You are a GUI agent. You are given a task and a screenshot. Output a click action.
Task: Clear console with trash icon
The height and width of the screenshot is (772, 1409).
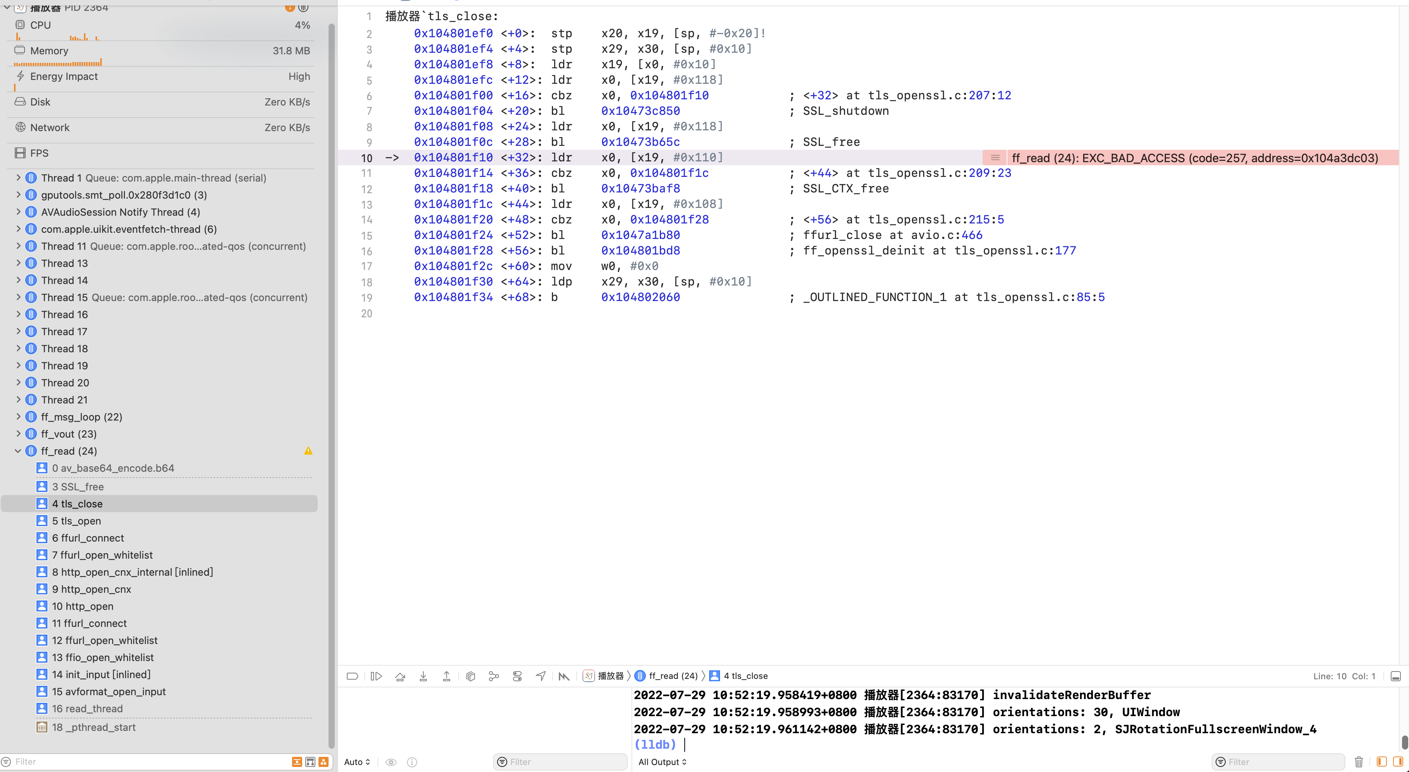tap(1359, 762)
